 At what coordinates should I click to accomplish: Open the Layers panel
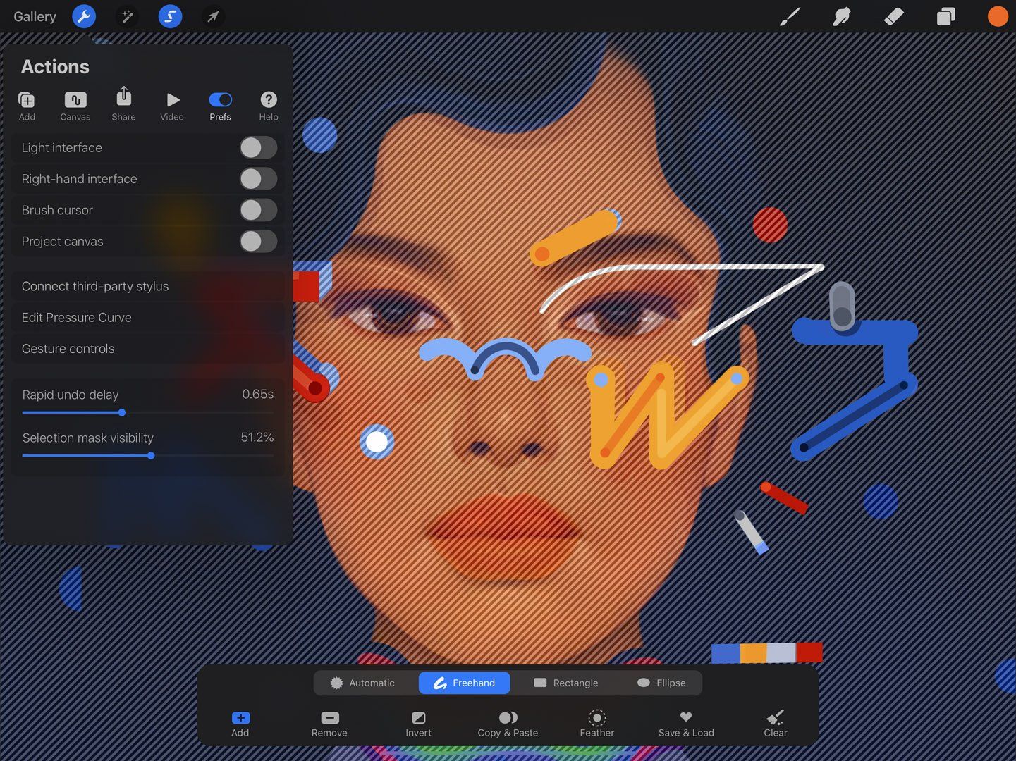point(945,16)
